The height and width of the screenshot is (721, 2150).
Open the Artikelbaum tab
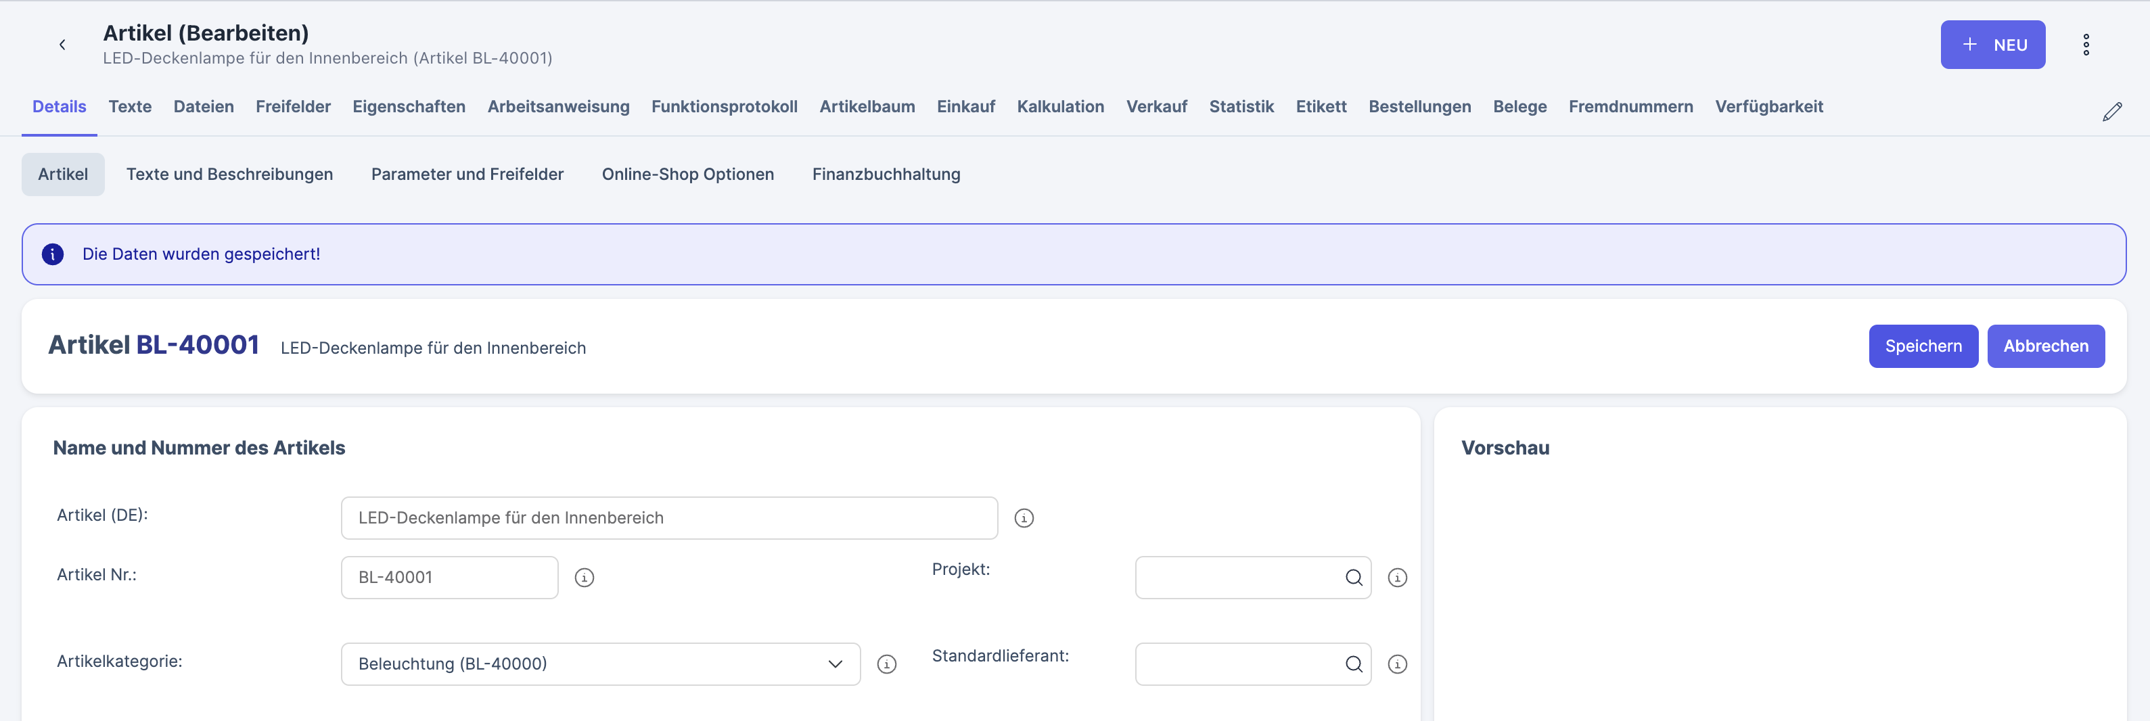[x=867, y=107]
